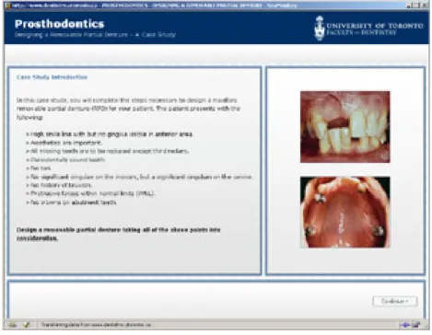
Task: Click the 'Aesthetics are important' bullet
Action: (x=64, y=143)
